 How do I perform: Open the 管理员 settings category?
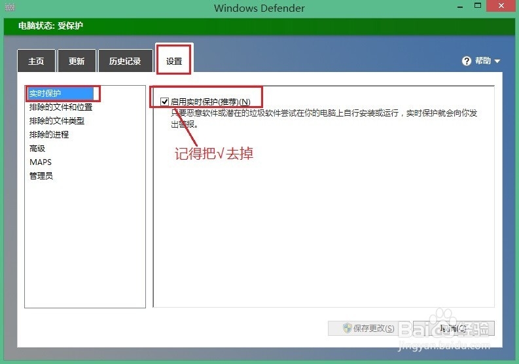tap(41, 176)
